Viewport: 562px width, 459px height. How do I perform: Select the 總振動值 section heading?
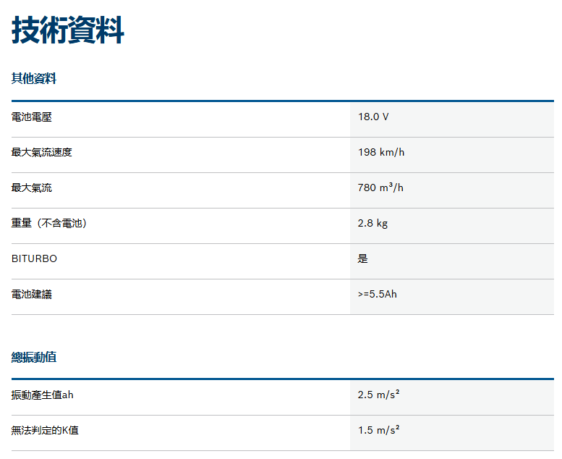(34, 357)
